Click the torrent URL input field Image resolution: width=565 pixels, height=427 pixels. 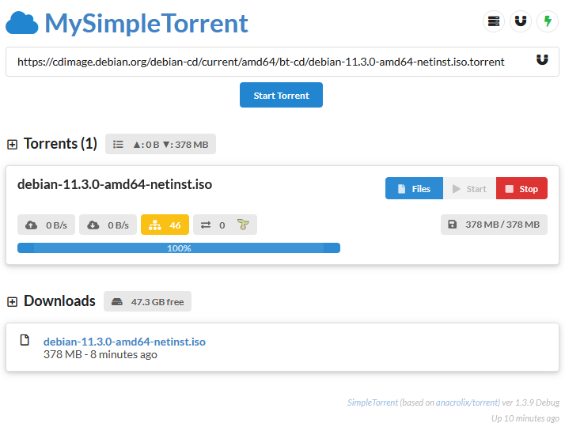[269, 61]
